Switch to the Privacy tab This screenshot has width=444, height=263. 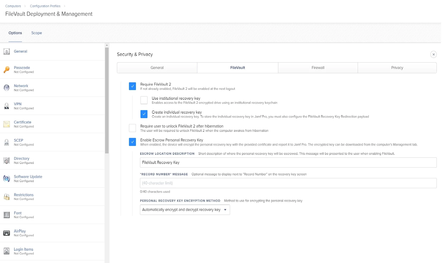[397, 68]
